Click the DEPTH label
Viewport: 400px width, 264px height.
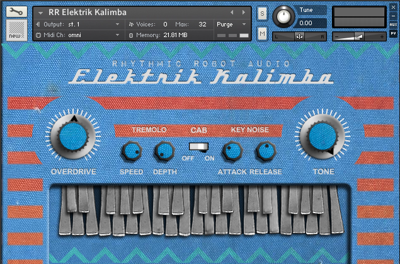tap(165, 172)
